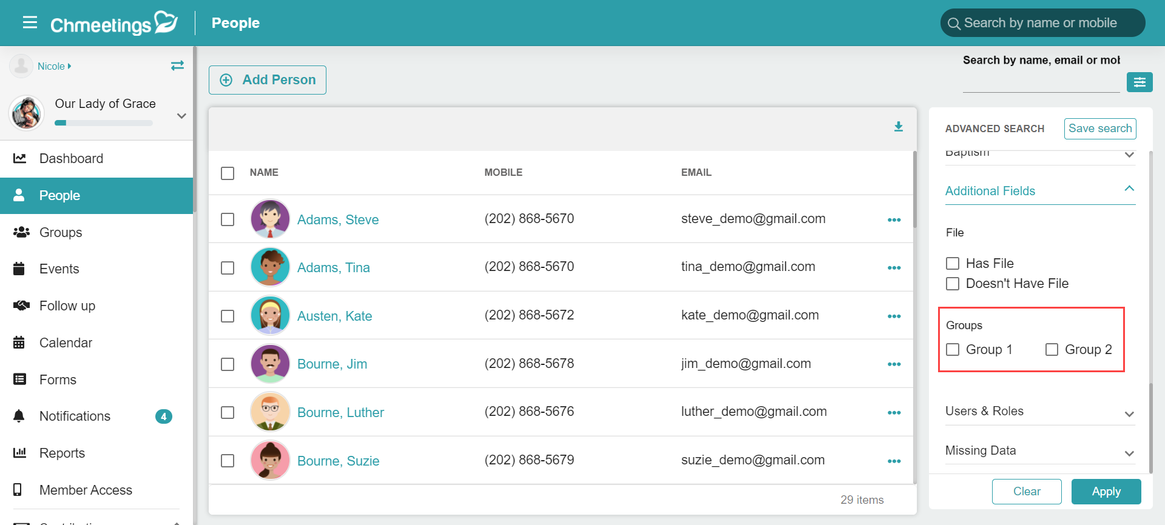The image size is (1165, 525).
Task: Apply the advanced search filters
Action: point(1106,492)
